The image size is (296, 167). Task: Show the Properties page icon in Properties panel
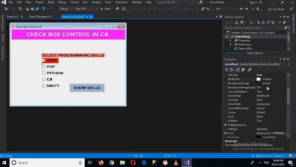pyautogui.click(x=238, y=70)
